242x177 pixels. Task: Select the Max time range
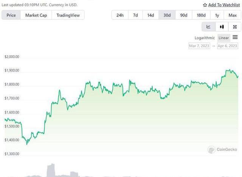(233, 15)
